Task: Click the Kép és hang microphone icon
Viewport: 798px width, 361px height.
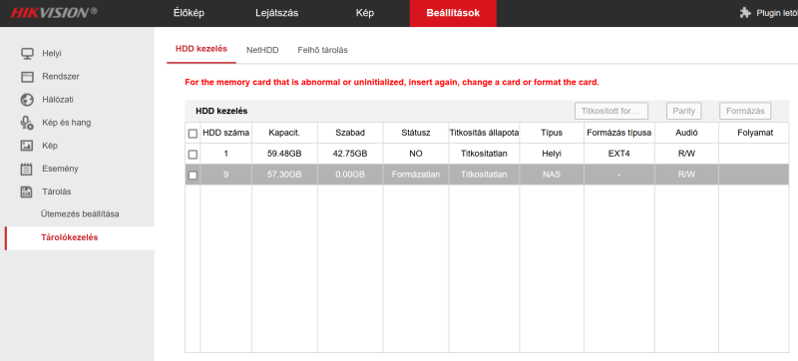Action: click(27, 123)
